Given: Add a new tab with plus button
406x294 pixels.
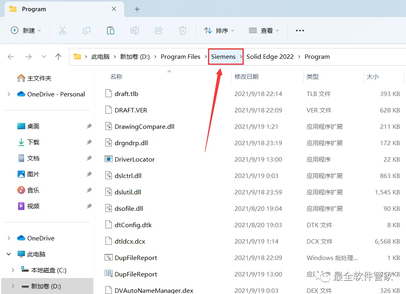Looking at the screenshot, I should (137, 9).
